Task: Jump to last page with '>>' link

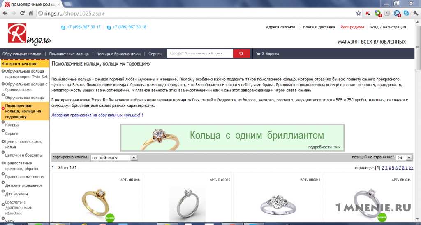Action: (x=411, y=168)
